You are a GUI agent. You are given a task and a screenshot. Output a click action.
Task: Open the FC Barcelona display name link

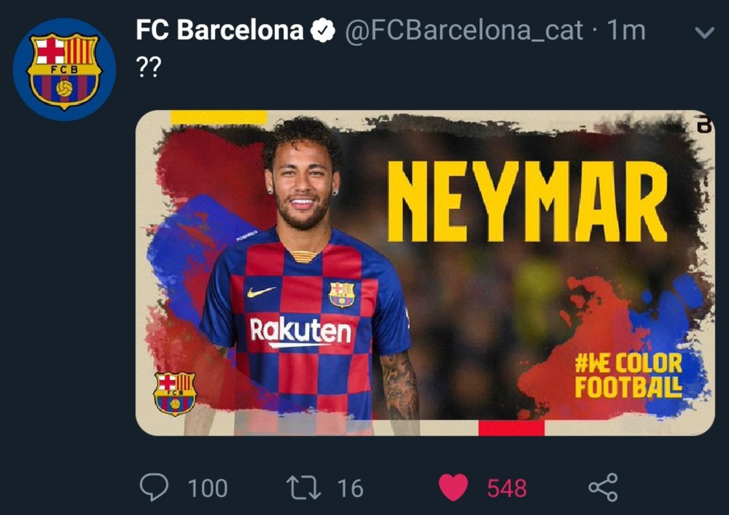coord(219,31)
